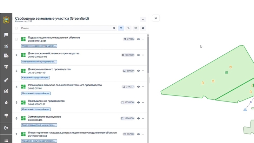
Task: Toggle visibility eye for plot 26:03:070202:103
Action: tap(138, 55)
